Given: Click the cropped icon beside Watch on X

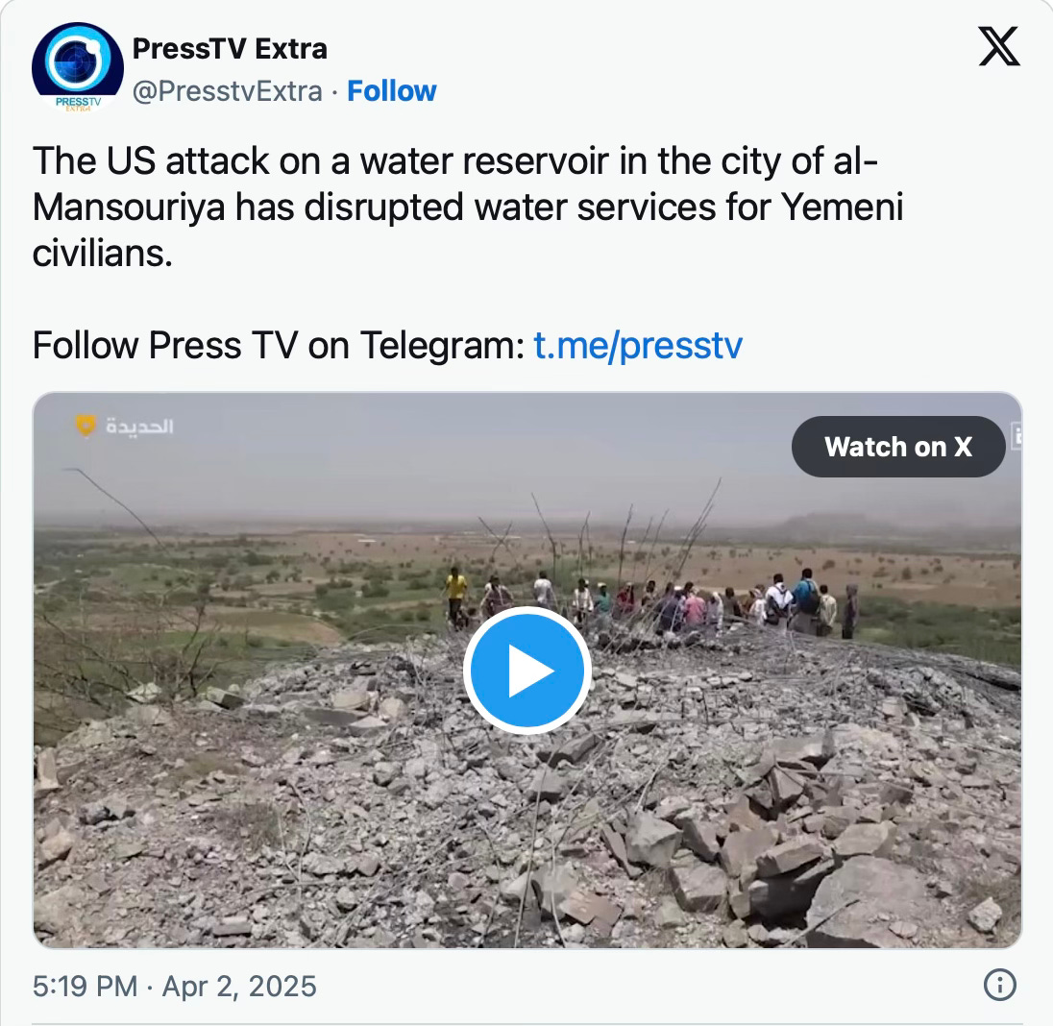Looking at the screenshot, I should tap(1016, 434).
